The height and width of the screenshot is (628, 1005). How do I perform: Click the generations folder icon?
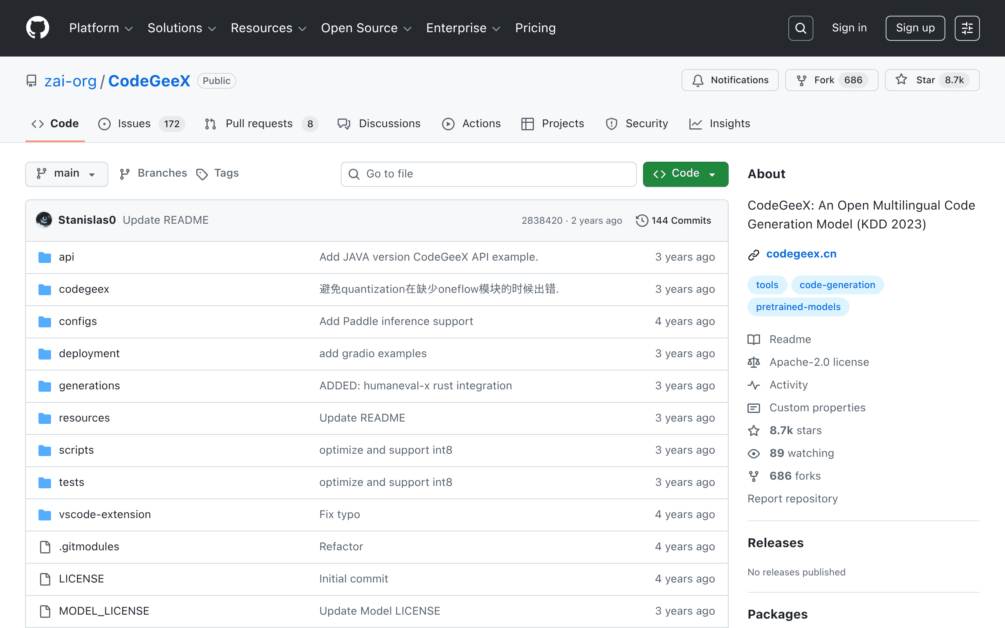point(45,386)
